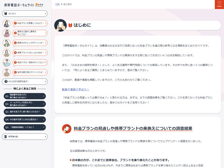Click paragraph starting 『携帯電話ポータルサイト』は、消費者のみなさまが
224x168 pixels.
(136, 46)
